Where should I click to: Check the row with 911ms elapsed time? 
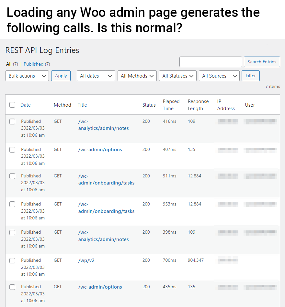(x=12, y=176)
